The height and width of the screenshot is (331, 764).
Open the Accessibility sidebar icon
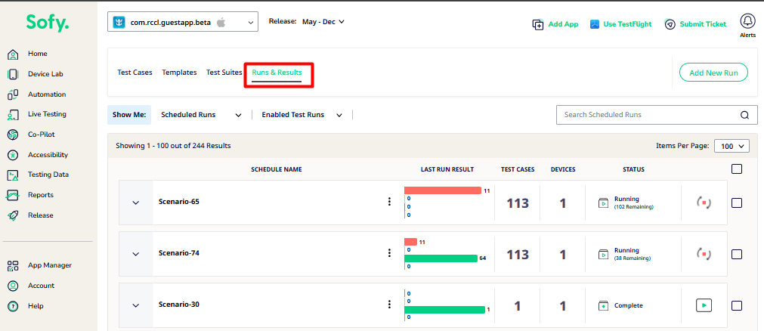point(13,155)
